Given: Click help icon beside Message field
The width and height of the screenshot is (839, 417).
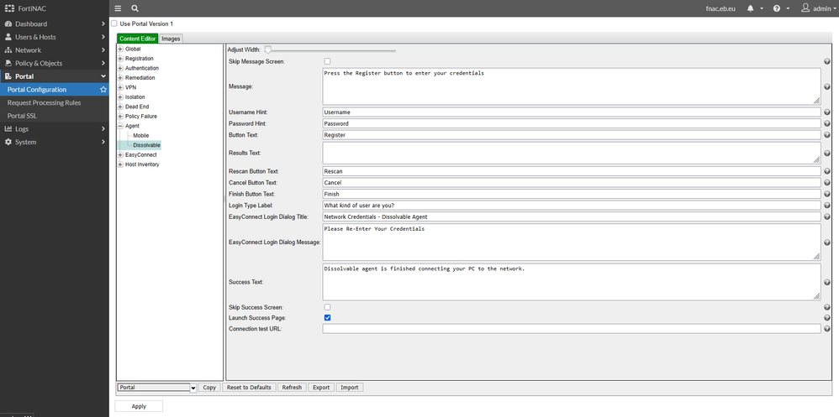Looking at the screenshot, I should [x=826, y=86].
